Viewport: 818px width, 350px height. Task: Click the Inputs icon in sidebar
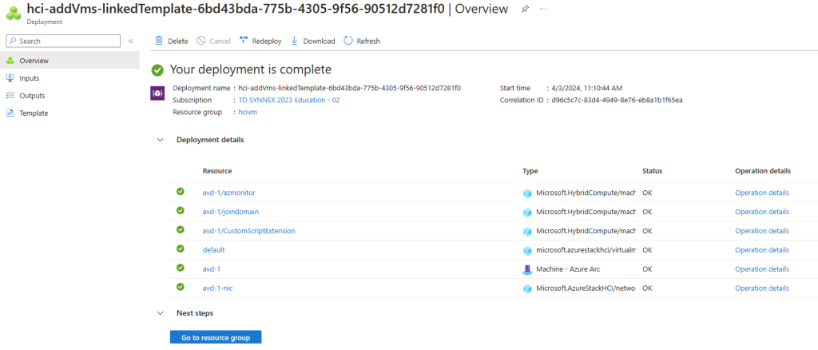click(x=10, y=78)
